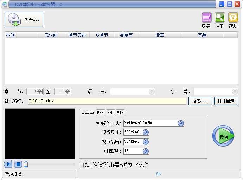Adjust the start chapter stepper

point(40,91)
